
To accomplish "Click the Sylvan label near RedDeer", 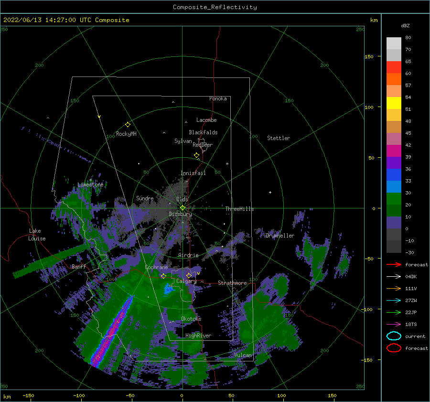I will 183,141.
